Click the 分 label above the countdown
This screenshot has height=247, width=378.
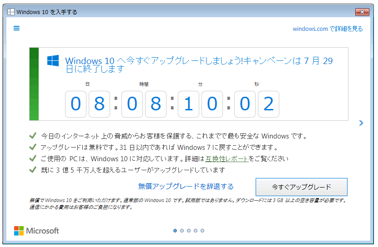(x=200, y=84)
